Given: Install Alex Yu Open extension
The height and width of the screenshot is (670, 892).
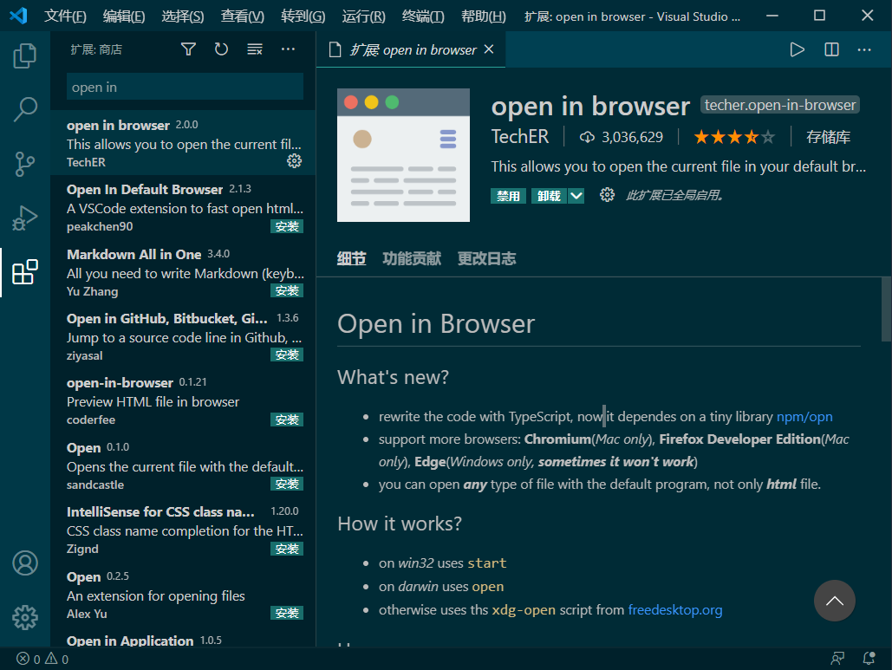Looking at the screenshot, I should (287, 613).
